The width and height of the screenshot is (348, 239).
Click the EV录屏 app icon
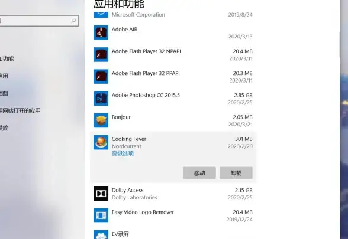(101, 235)
